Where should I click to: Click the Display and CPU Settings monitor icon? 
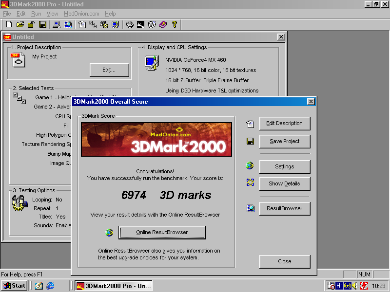click(152, 63)
